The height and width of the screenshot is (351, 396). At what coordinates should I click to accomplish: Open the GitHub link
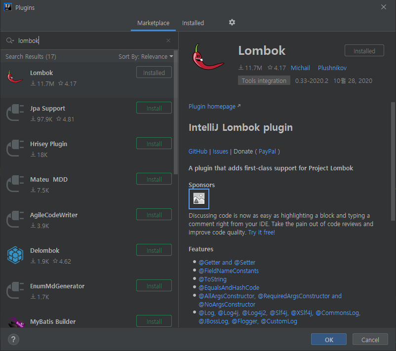coord(198,151)
